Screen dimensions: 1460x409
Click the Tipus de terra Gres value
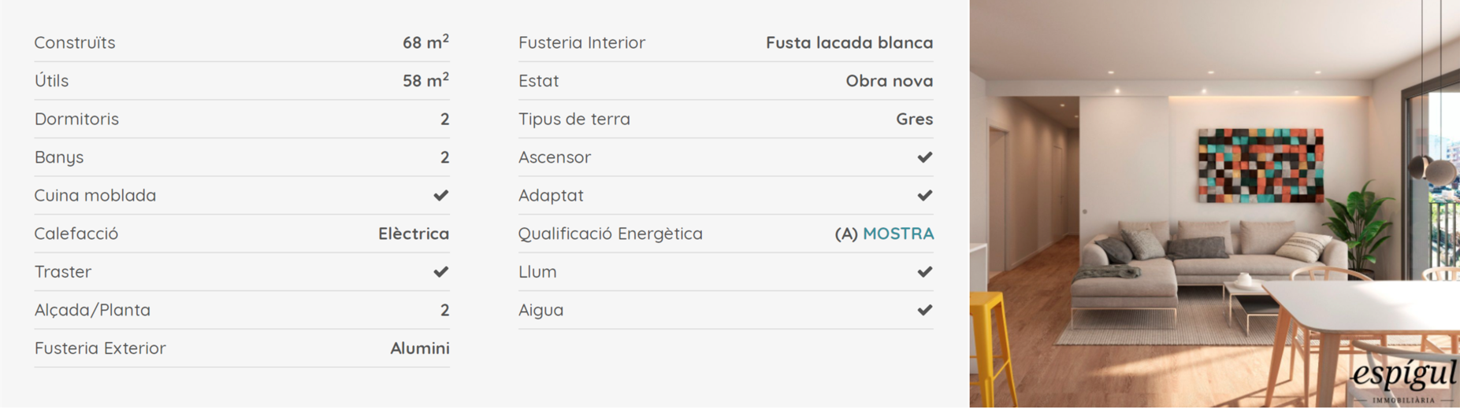tap(915, 119)
